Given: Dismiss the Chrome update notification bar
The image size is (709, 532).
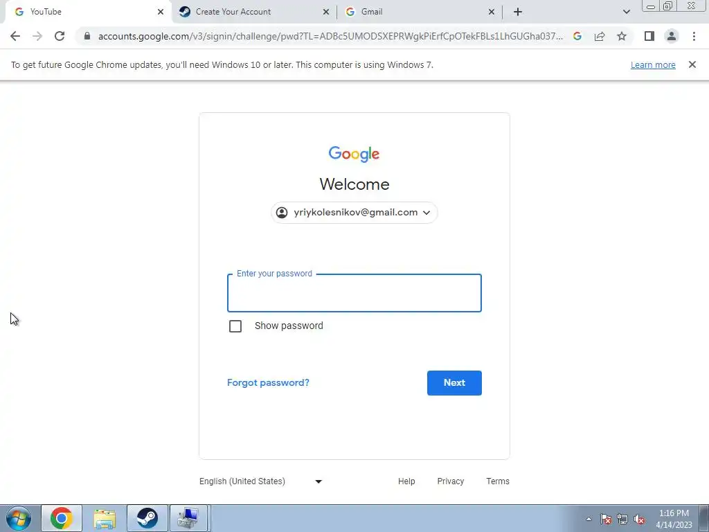Looking at the screenshot, I should coord(692,64).
